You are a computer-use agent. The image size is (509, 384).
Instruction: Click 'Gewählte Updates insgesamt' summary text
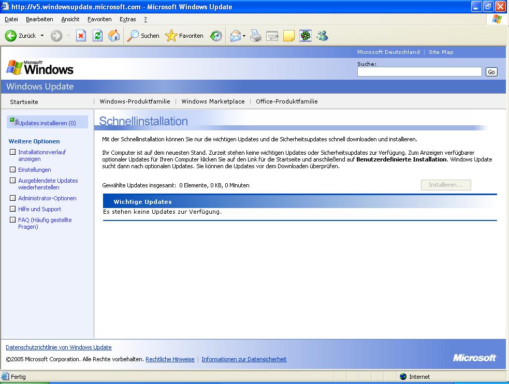point(176,185)
